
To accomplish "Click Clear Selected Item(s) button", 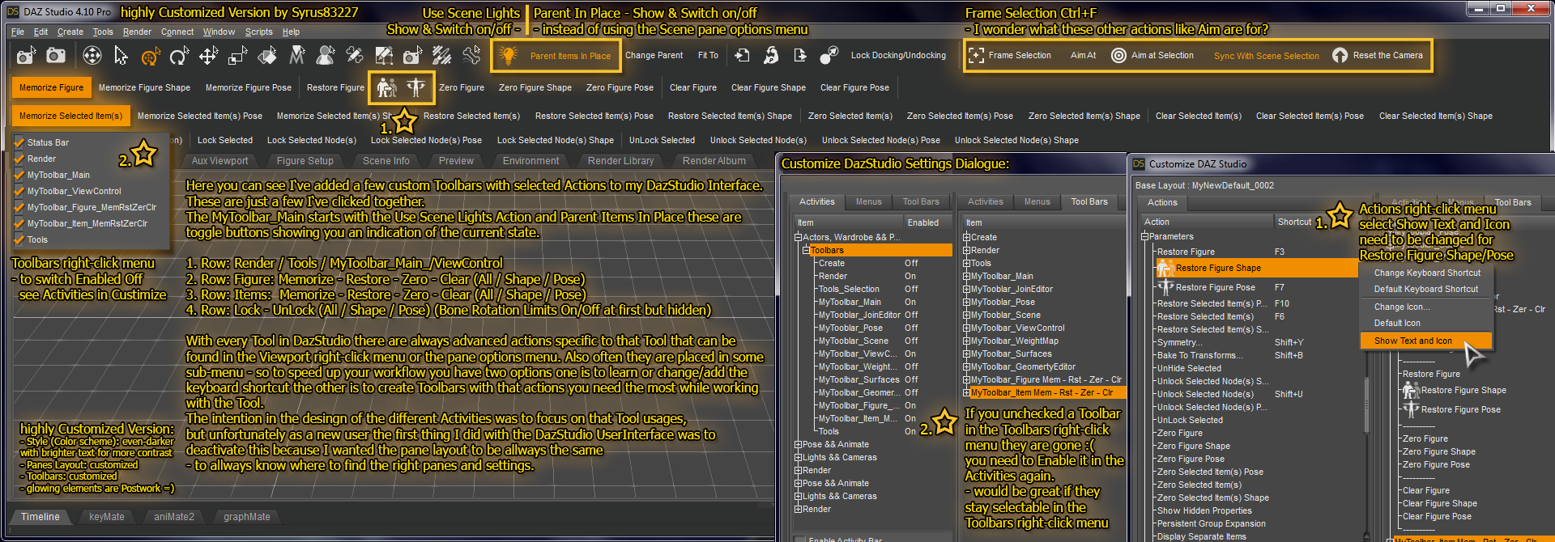I will click(1198, 116).
